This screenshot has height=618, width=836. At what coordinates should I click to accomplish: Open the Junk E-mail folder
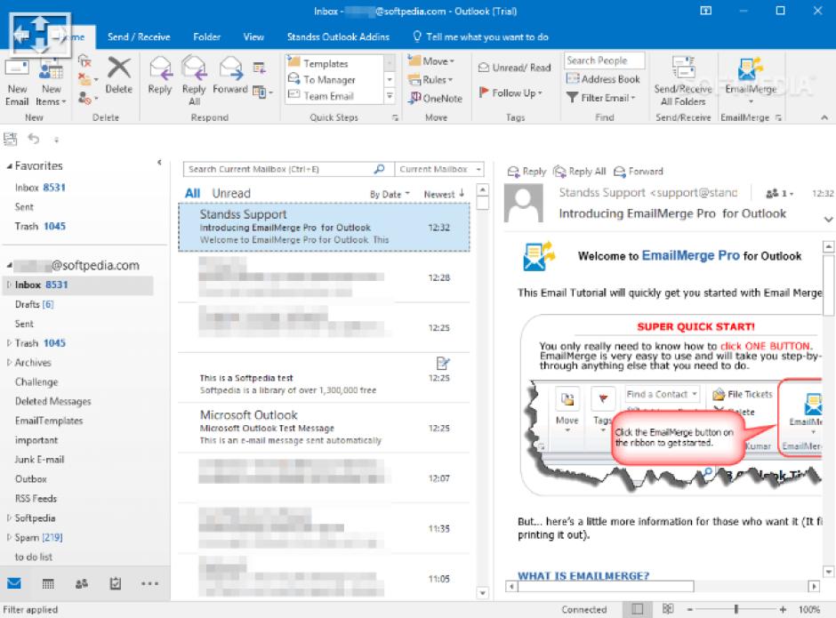coord(39,460)
